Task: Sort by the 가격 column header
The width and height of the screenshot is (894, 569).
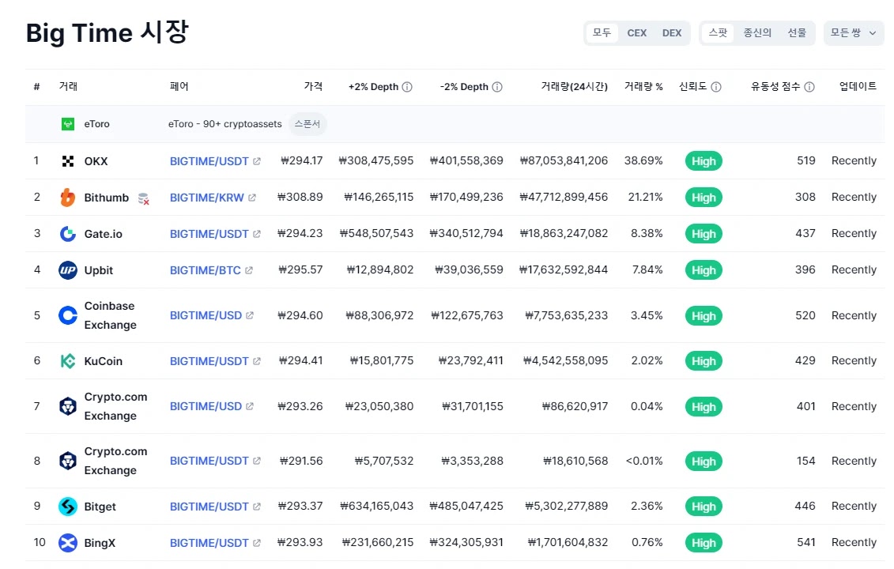Action: click(313, 86)
